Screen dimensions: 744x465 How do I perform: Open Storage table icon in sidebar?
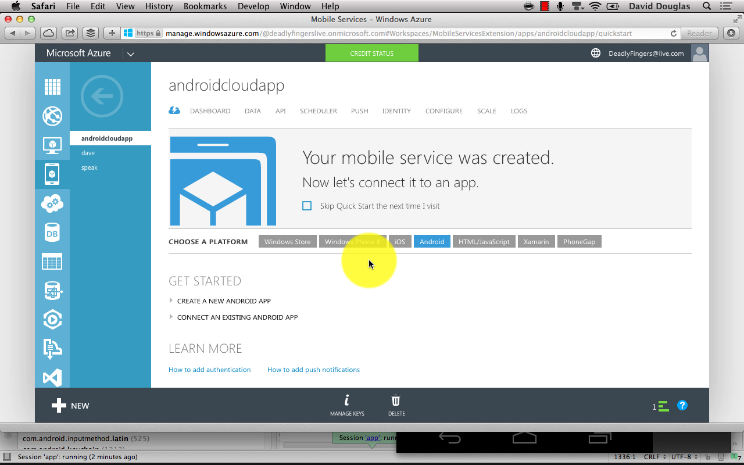click(x=52, y=262)
